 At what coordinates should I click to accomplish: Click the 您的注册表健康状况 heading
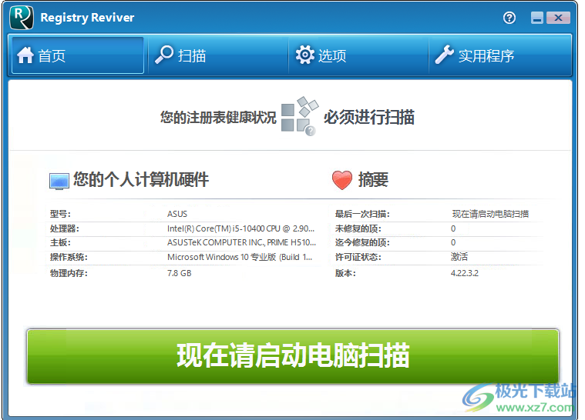(218, 117)
